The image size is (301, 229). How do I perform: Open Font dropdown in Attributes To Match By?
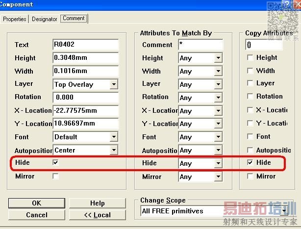pos(201,137)
